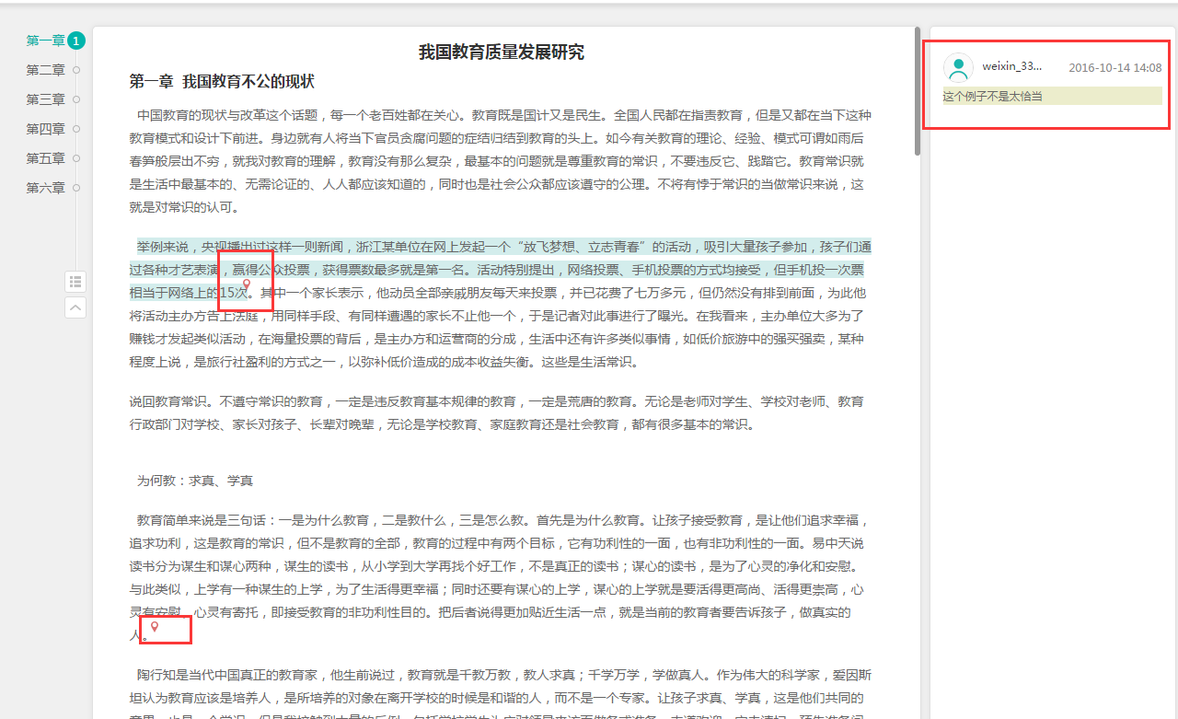This screenshot has height=719, width=1178.
Task: Select the 第一章 chapter label
Action: coord(45,41)
